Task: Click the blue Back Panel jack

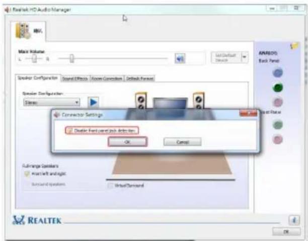Action: 278,72
